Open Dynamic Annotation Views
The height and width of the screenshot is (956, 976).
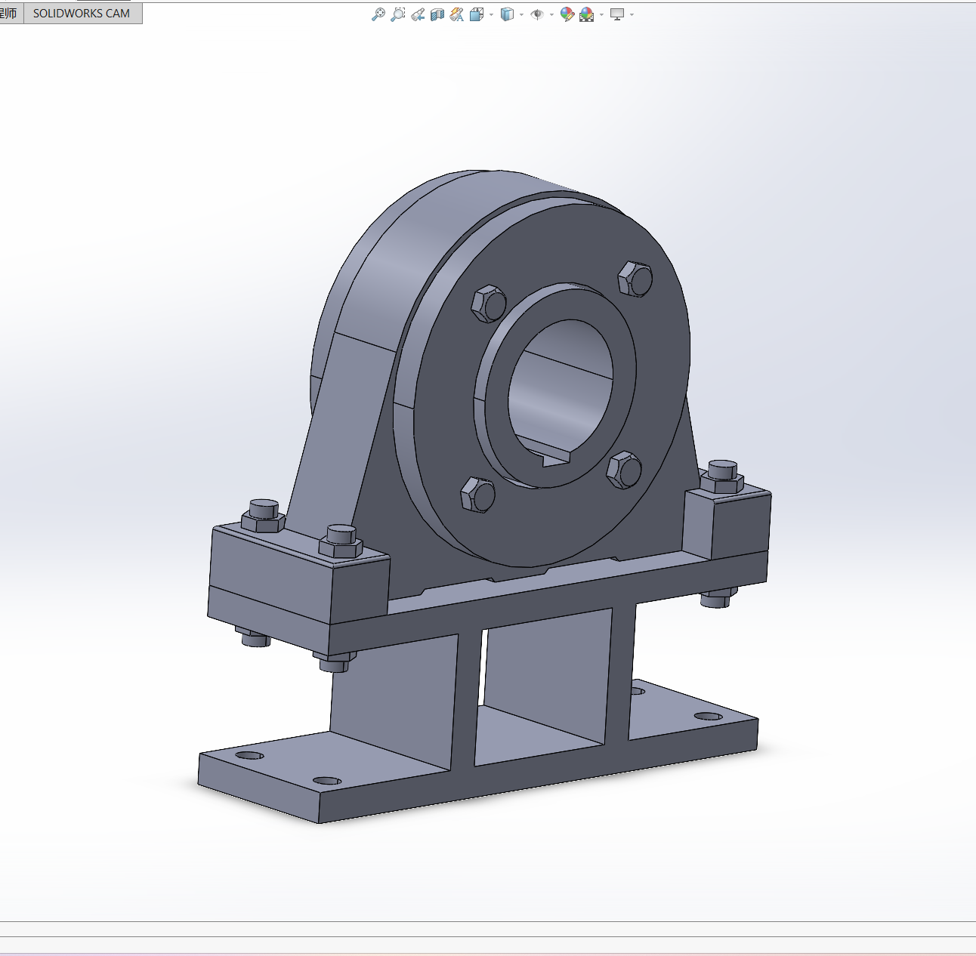point(457,14)
